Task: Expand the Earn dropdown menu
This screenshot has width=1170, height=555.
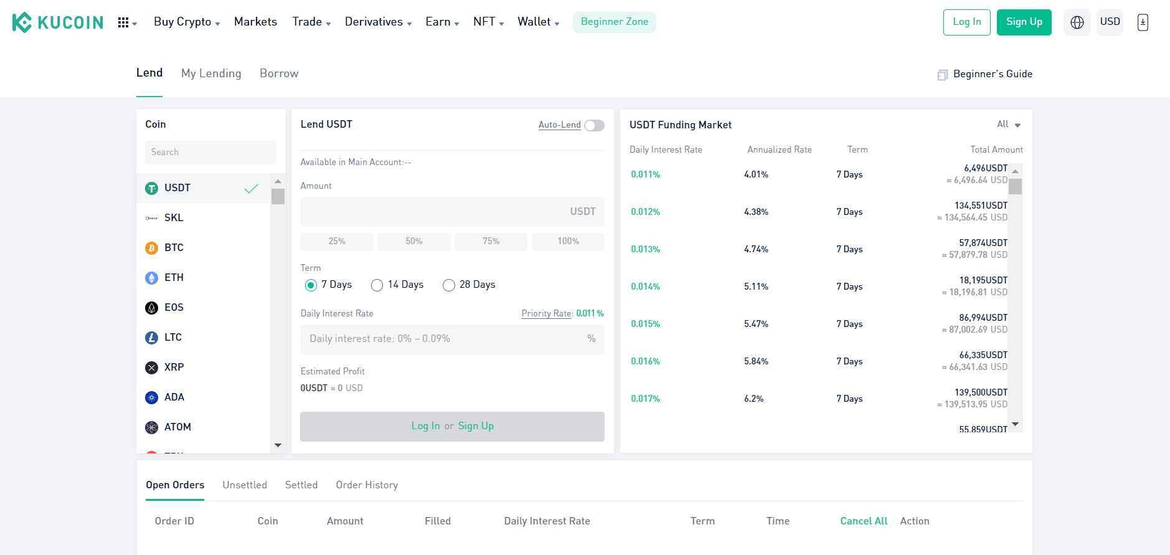Action: [x=442, y=22]
